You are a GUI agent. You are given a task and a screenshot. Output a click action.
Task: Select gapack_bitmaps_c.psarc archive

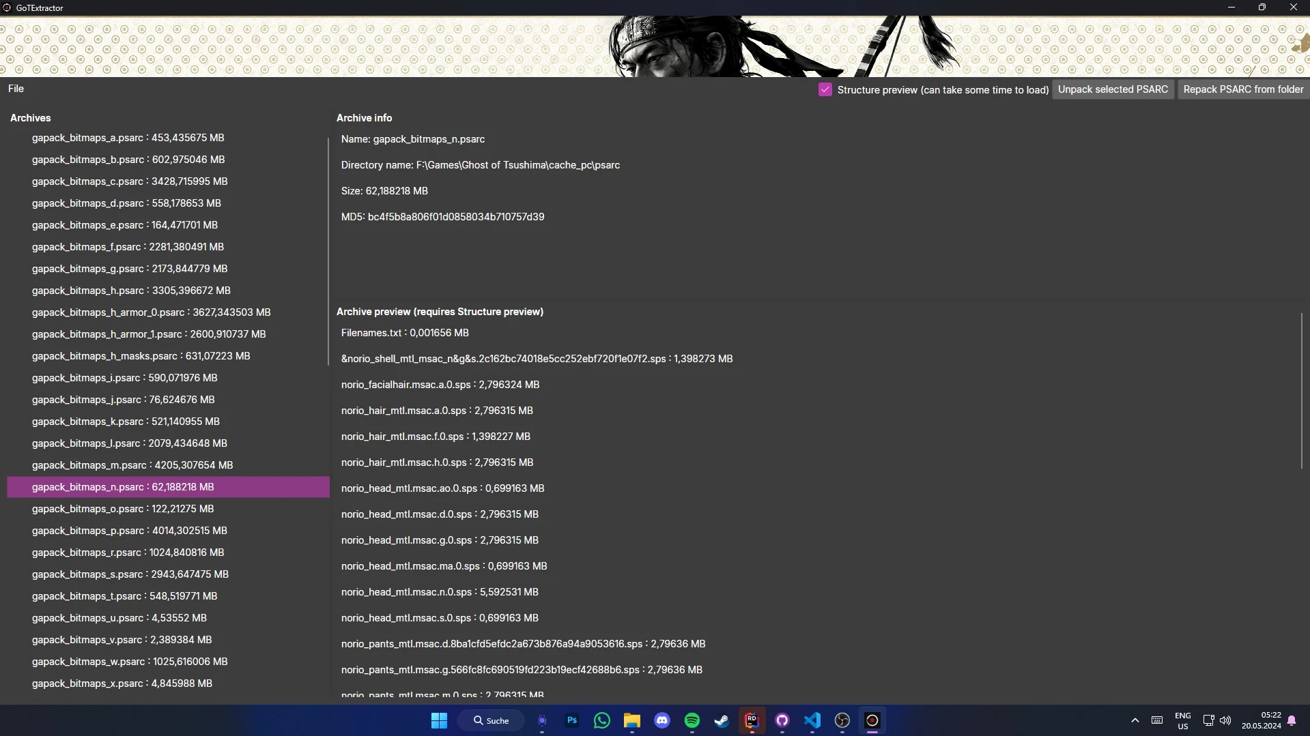coord(168,181)
